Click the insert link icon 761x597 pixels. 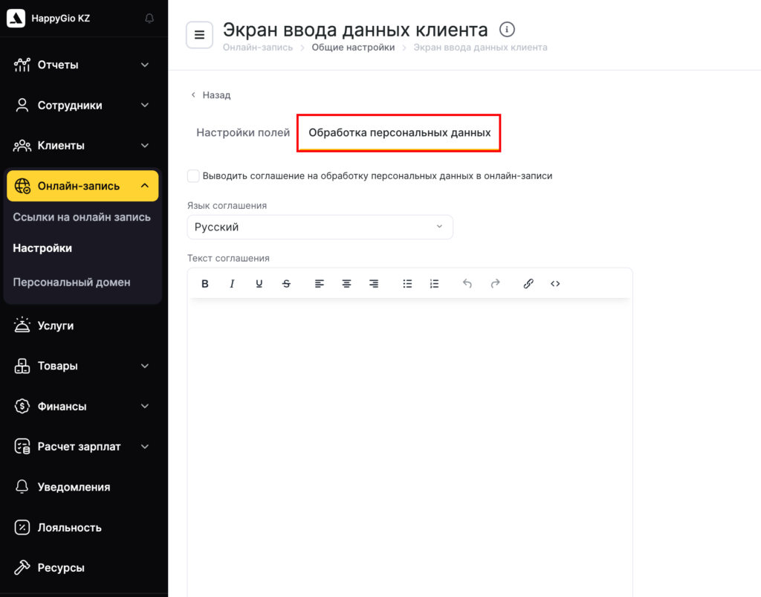[x=528, y=283]
